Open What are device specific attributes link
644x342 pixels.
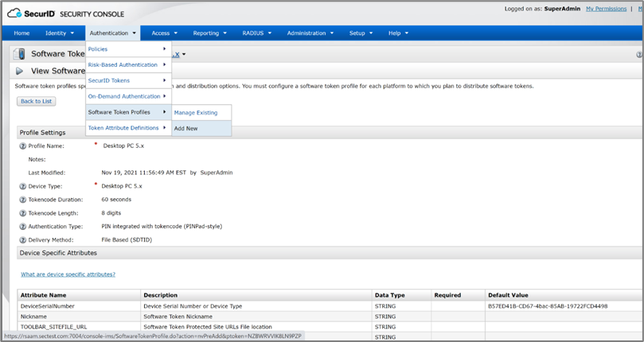[x=68, y=274]
